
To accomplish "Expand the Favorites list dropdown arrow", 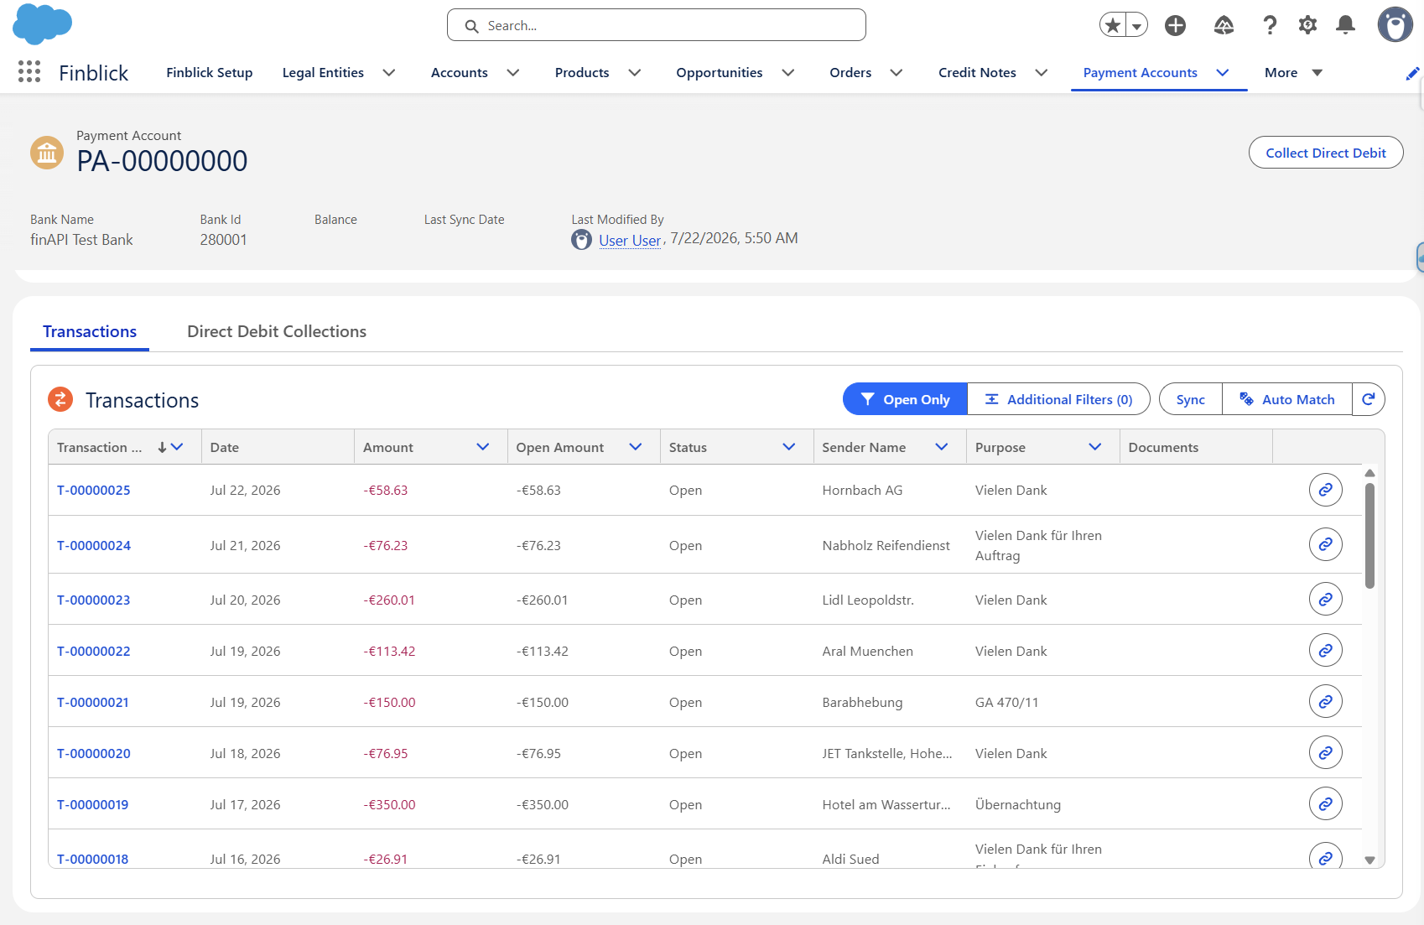I will tap(1136, 26).
